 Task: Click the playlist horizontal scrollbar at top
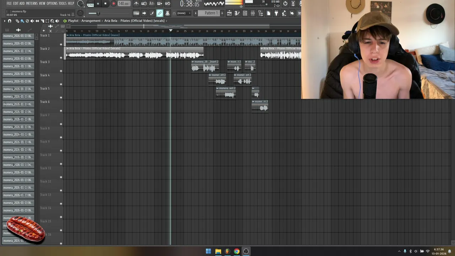[183, 26]
